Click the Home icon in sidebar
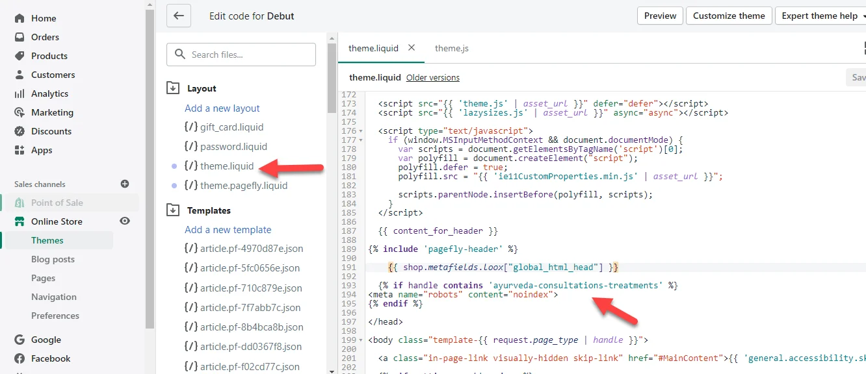Screen dimensions: 866x374 20,18
